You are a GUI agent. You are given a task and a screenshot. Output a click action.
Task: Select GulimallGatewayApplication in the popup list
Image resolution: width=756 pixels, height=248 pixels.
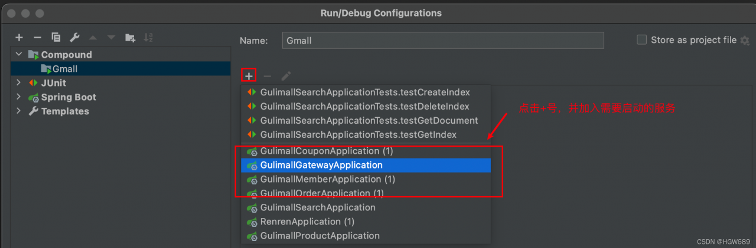click(321, 166)
